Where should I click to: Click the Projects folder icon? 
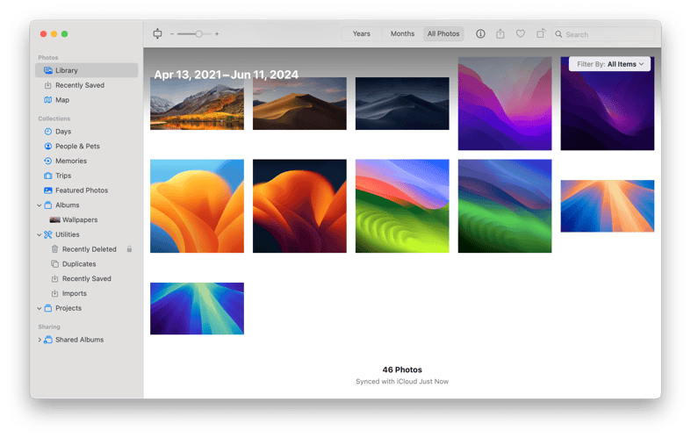click(x=48, y=308)
